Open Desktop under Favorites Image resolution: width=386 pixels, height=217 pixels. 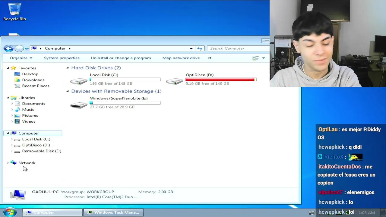[x=30, y=74]
